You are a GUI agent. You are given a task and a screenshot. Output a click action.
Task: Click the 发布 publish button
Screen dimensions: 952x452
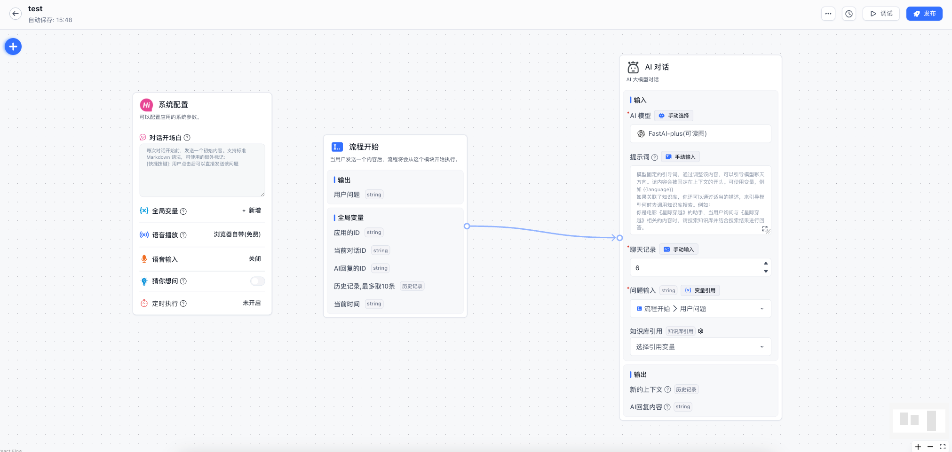pos(924,14)
